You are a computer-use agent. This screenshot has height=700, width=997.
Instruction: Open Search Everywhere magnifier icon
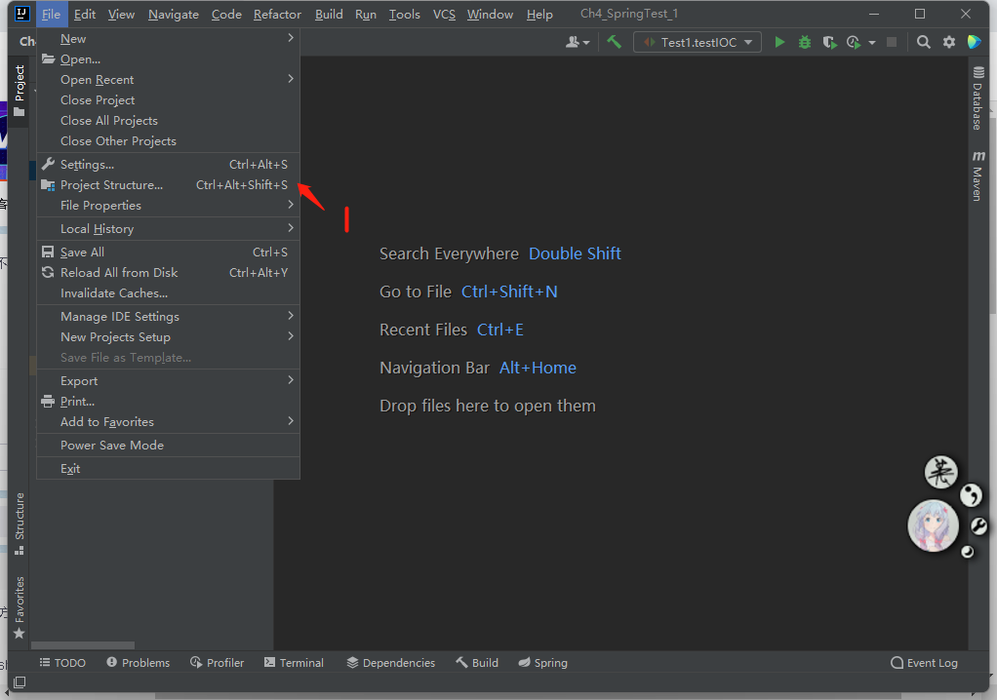tap(923, 42)
